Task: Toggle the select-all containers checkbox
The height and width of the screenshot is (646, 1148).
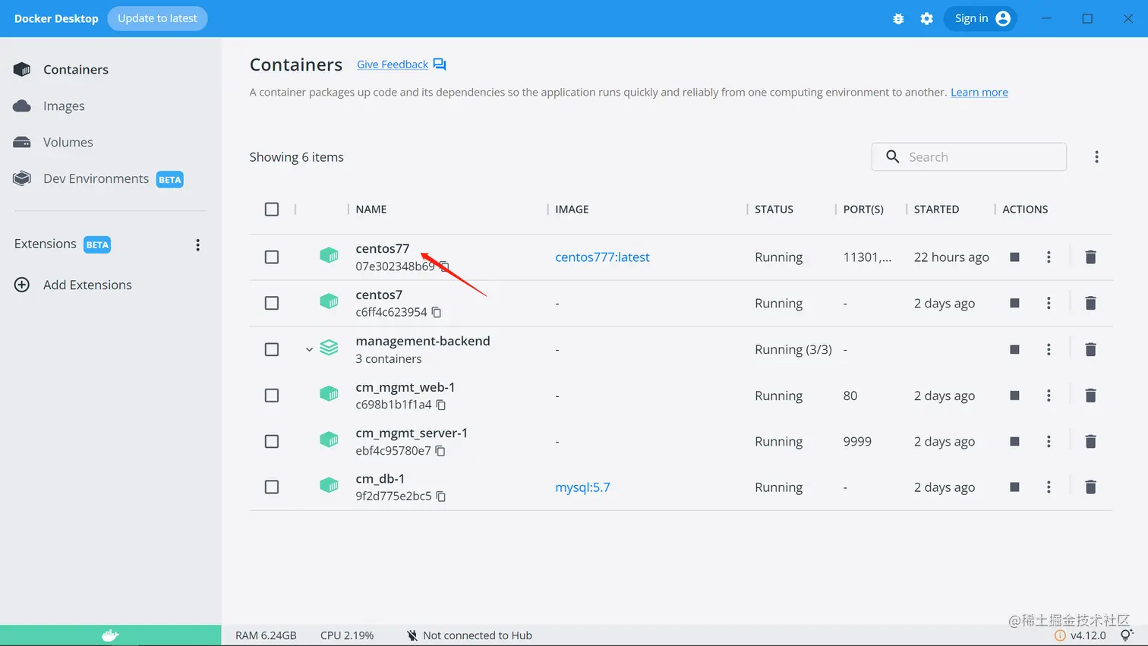Action: [x=272, y=210]
